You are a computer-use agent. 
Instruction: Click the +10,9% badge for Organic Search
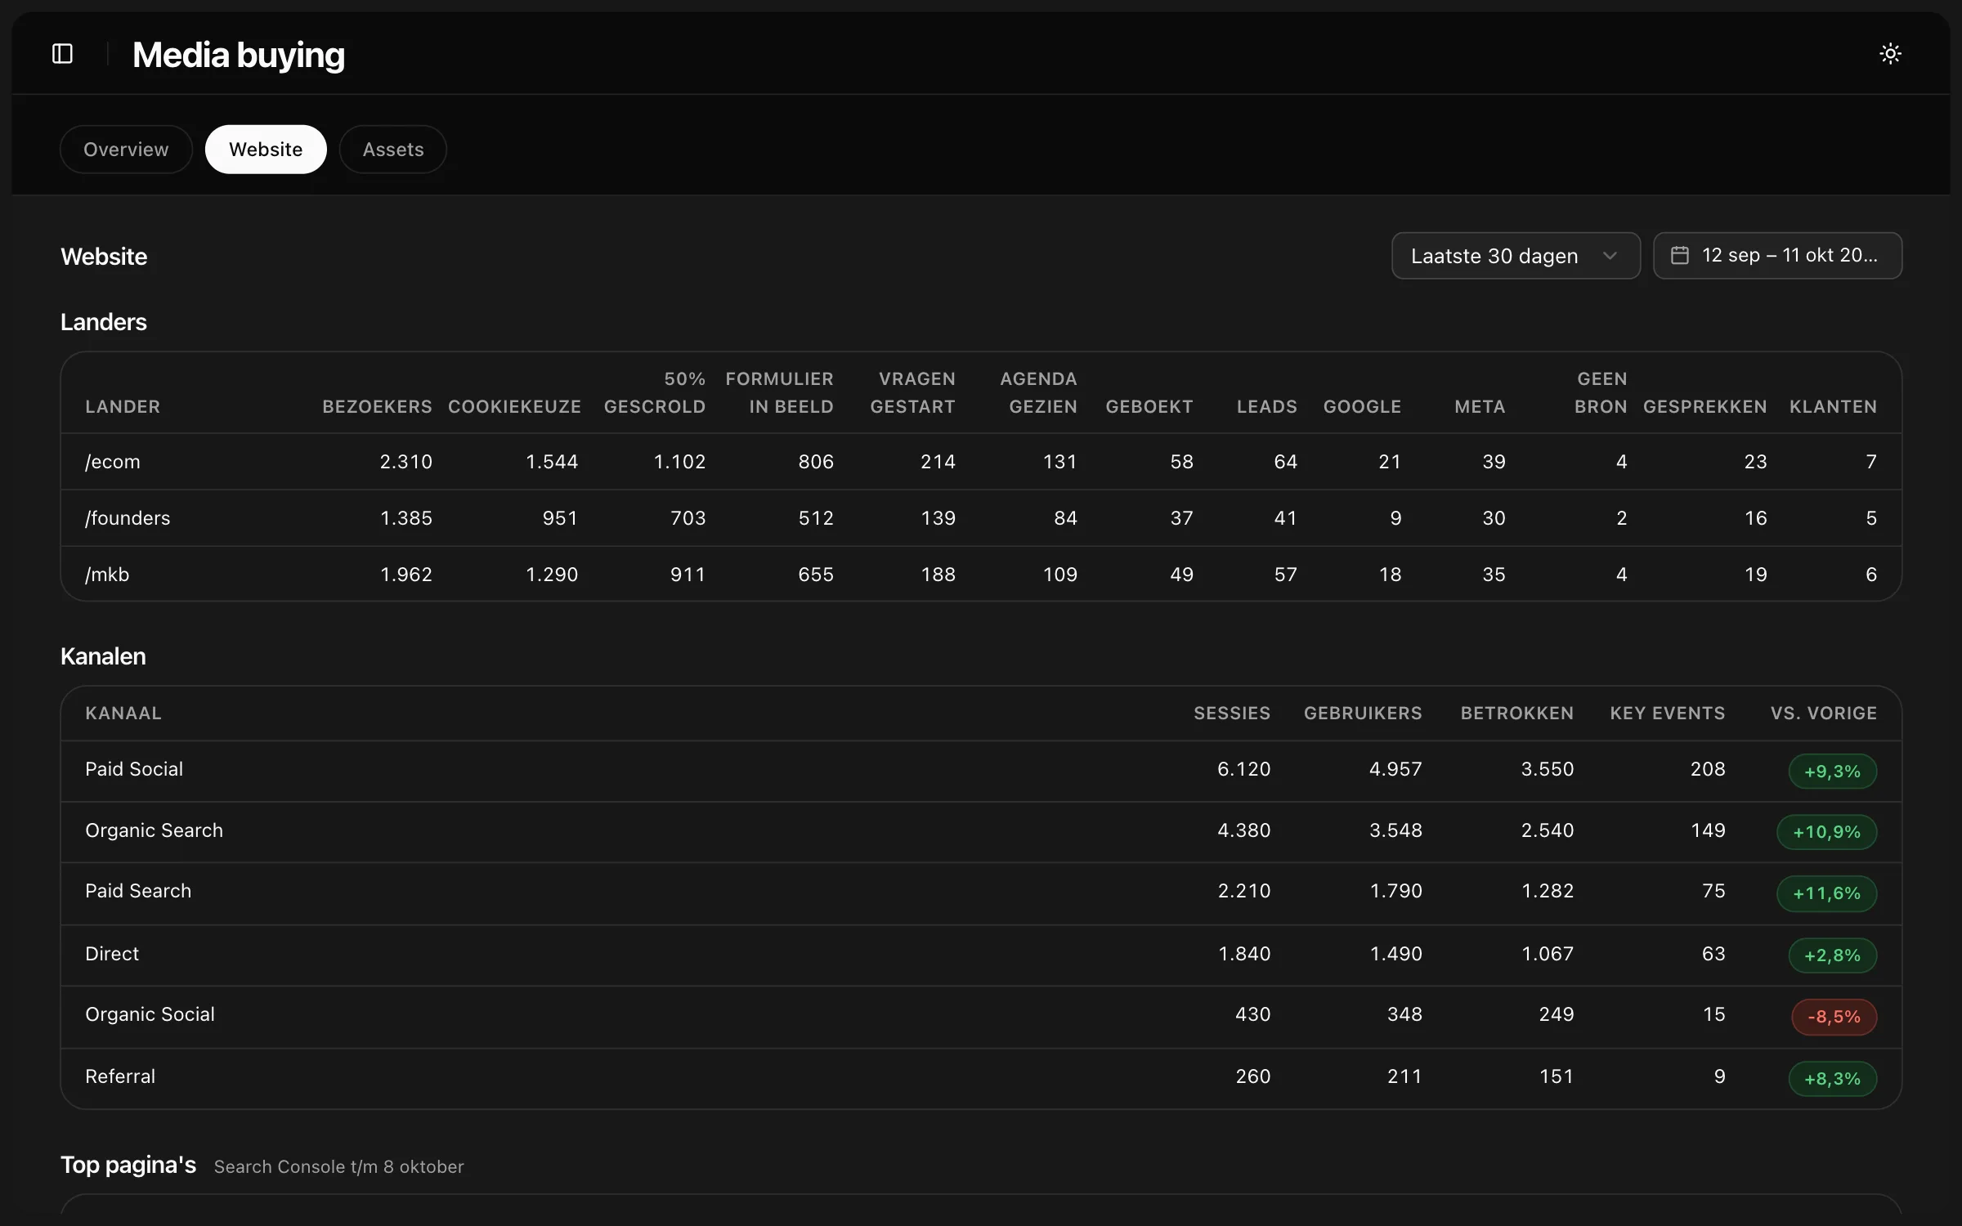tap(1826, 832)
